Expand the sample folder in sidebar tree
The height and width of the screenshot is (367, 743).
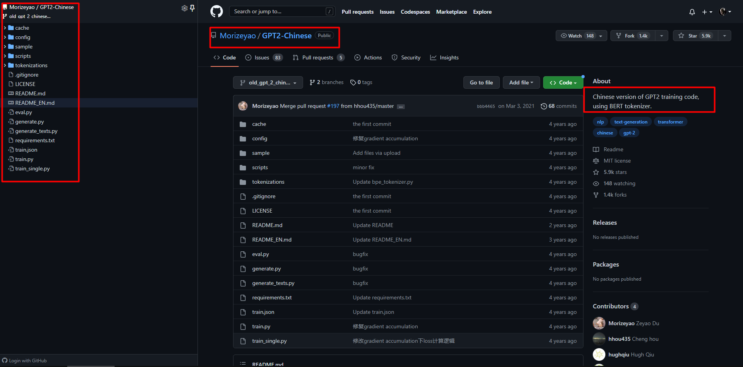point(5,47)
